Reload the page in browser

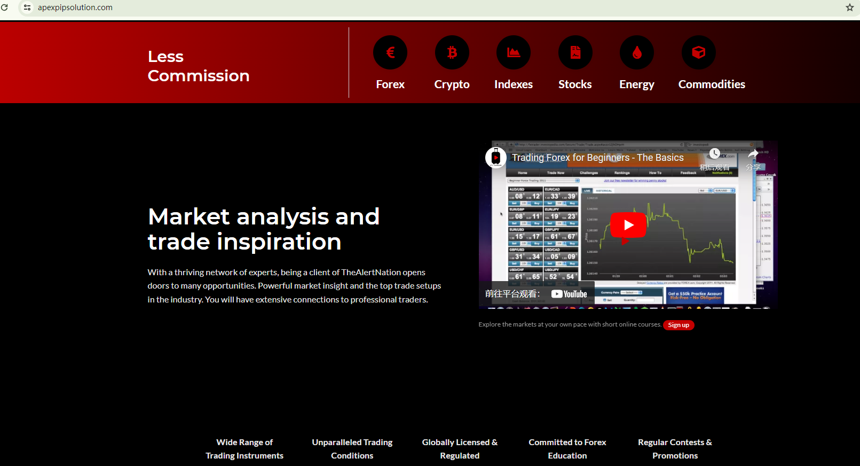(5, 7)
